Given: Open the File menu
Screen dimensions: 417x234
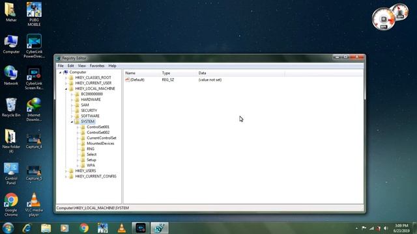Looking at the screenshot, I should [x=61, y=66].
